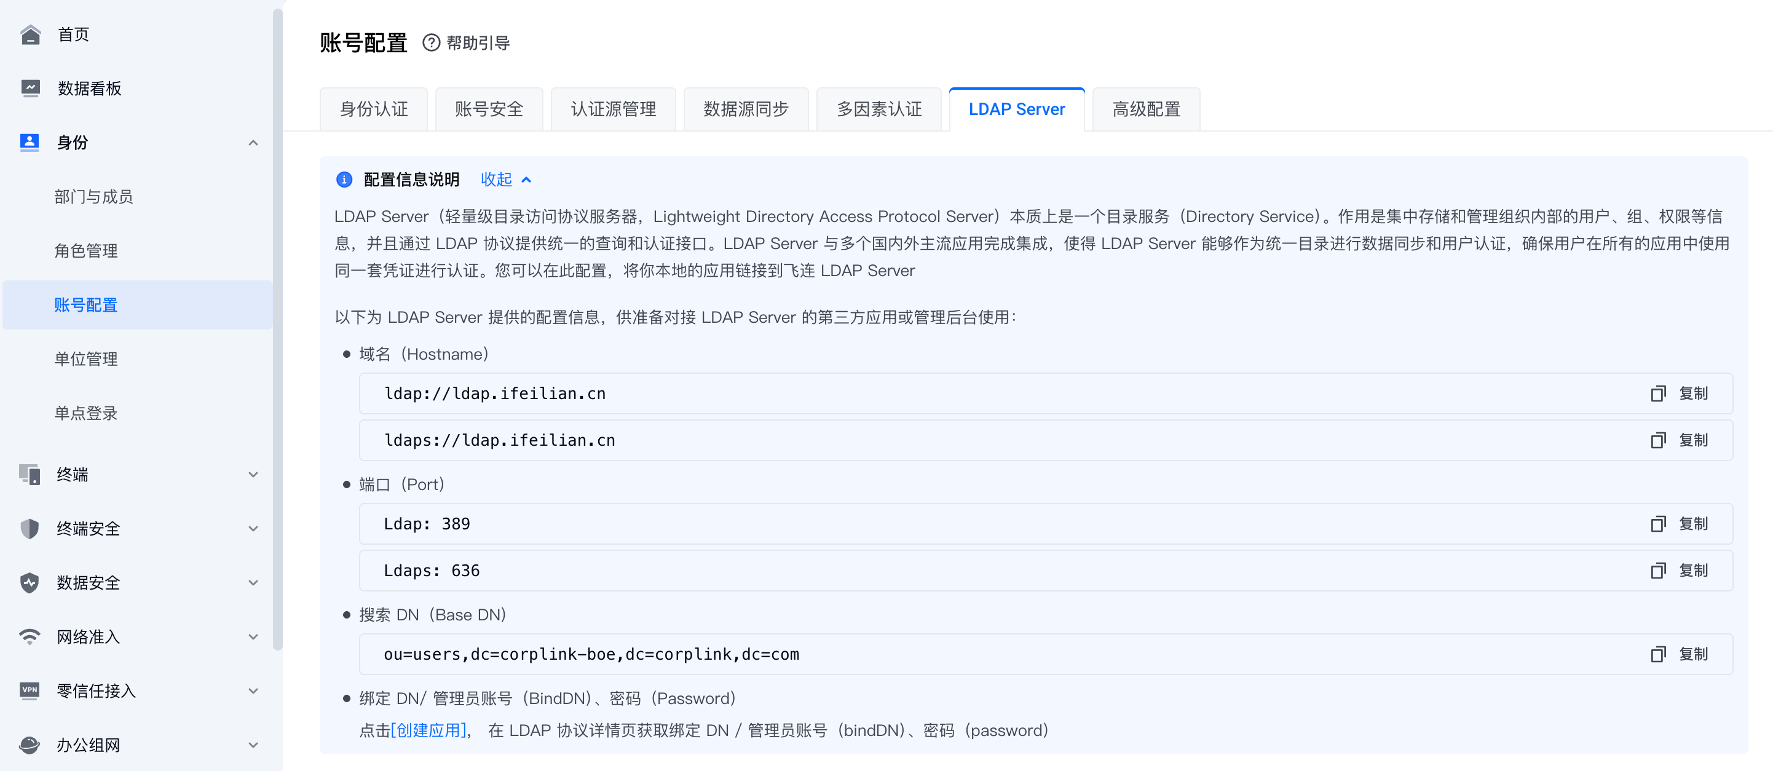Click the help question-mark icon beside 帮助引导
1773x771 pixels.
coord(431,42)
